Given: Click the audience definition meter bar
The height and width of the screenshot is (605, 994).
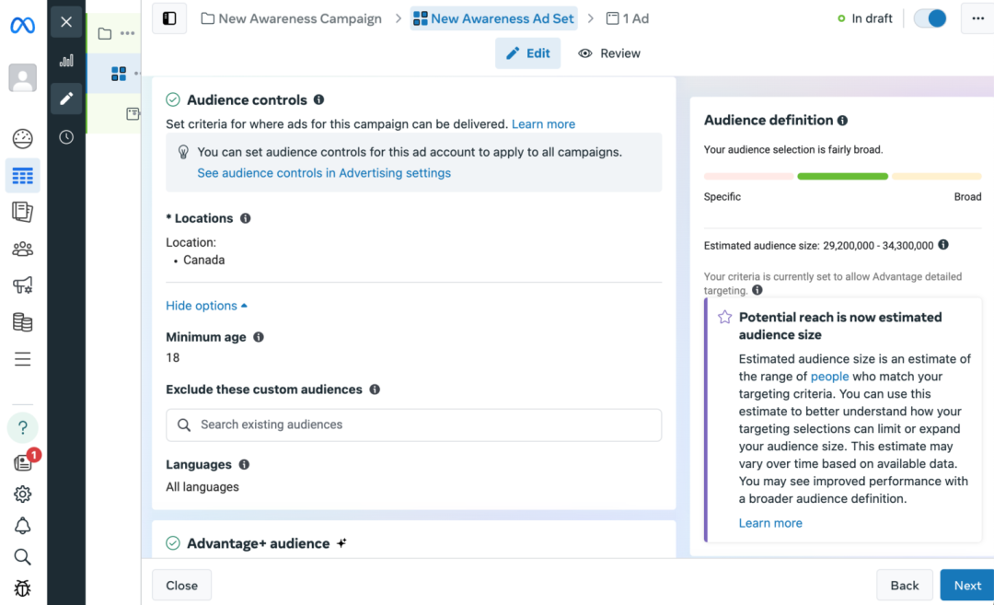Looking at the screenshot, I should pyautogui.click(x=842, y=176).
